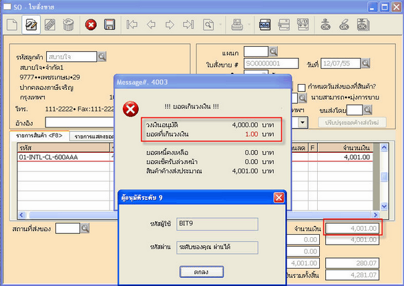Go to first record arrow icon
This screenshot has width=404, height=286.
(x=132, y=25)
